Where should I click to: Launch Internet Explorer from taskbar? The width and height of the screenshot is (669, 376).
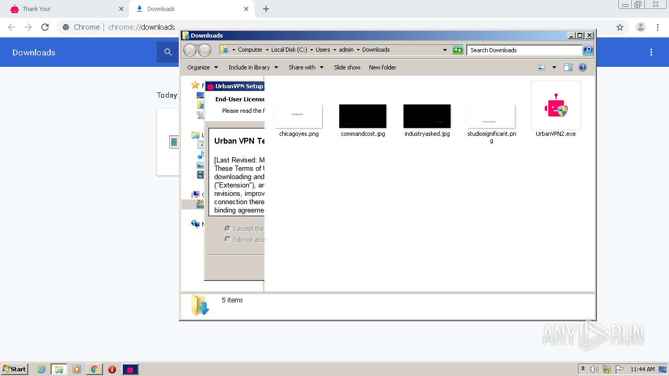click(x=41, y=369)
